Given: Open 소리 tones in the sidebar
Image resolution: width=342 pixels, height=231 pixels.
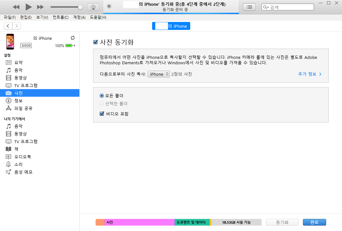Looking at the screenshot, I should (40, 164).
